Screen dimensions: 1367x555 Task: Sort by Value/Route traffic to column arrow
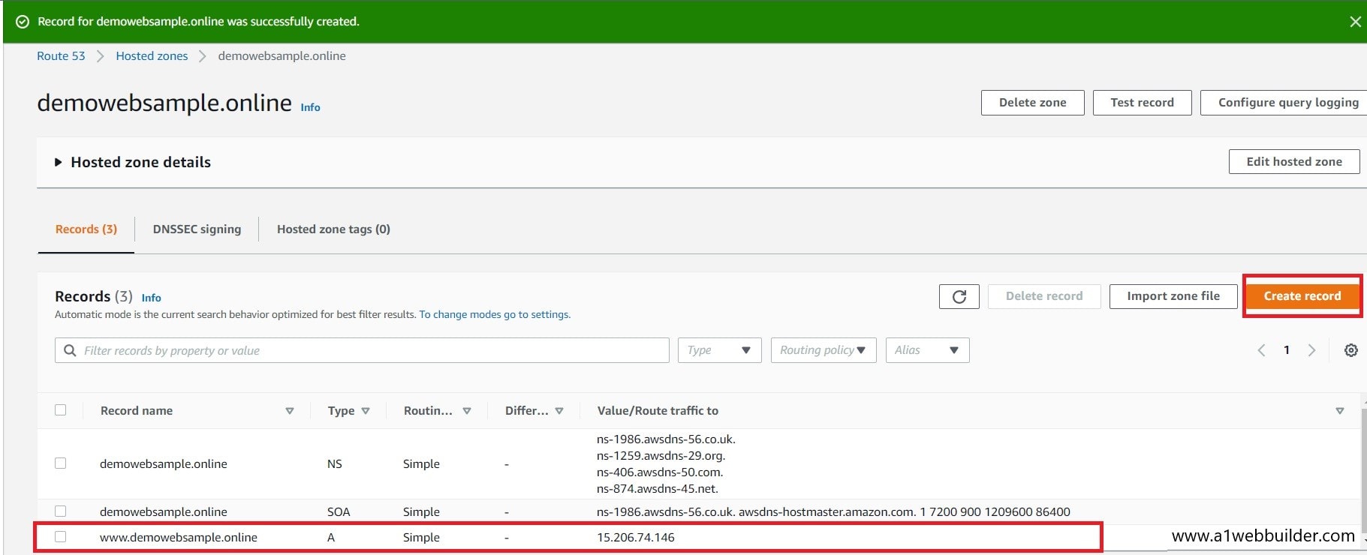click(x=1339, y=411)
